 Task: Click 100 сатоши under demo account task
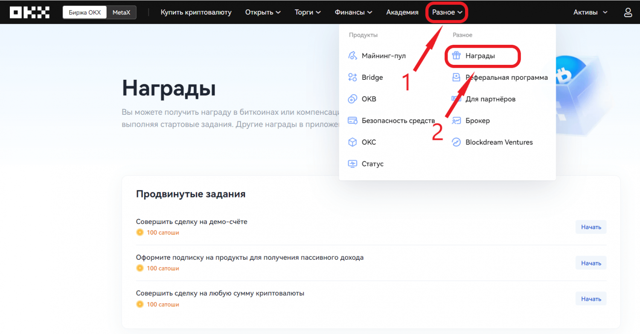pos(163,232)
